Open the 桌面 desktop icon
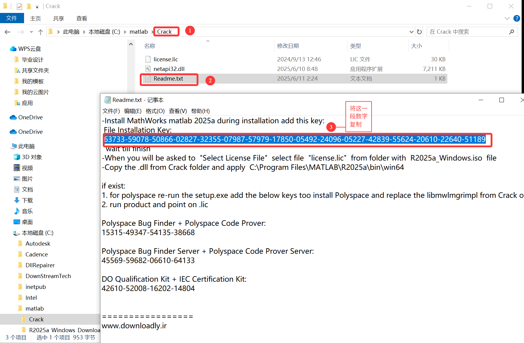Screen dimensions: 524x343 click(x=17, y=222)
